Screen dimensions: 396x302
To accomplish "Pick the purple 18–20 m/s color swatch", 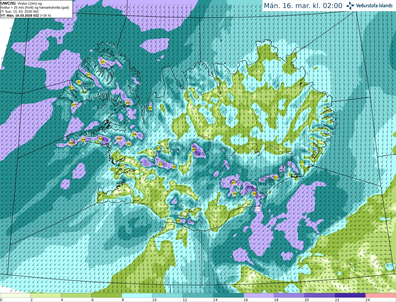I will [290, 295].
